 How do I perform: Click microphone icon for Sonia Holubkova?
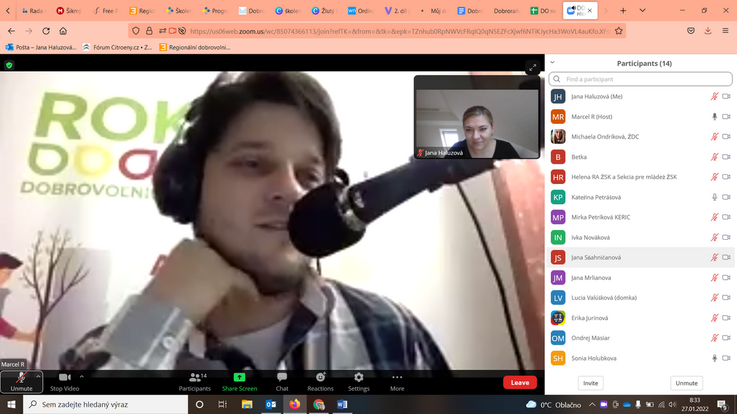pyautogui.click(x=714, y=358)
